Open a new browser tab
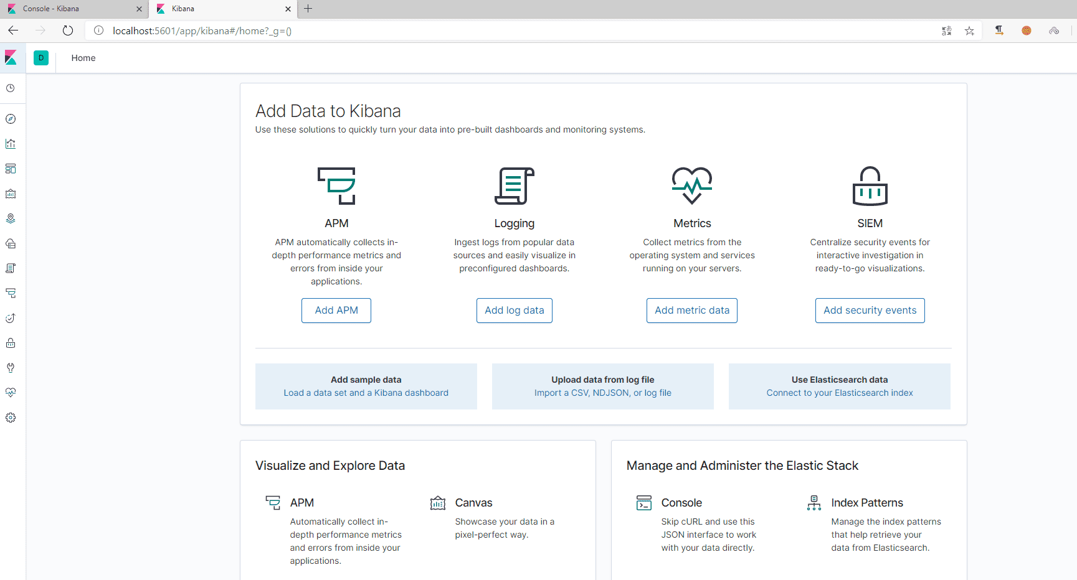This screenshot has width=1077, height=580. tap(308, 9)
